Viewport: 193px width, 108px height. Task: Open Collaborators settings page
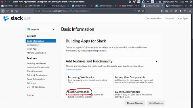point(33,45)
